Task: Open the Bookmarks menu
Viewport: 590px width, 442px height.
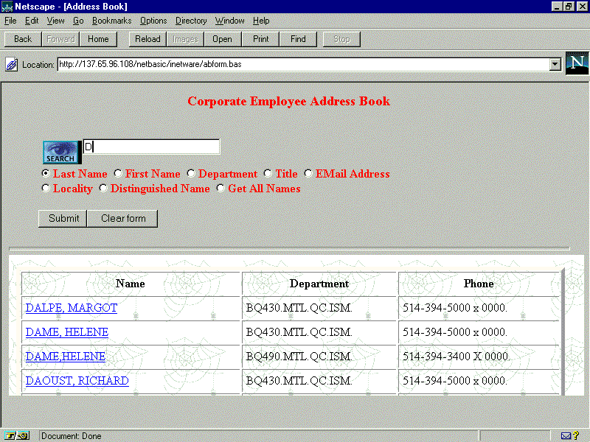Action: point(112,21)
